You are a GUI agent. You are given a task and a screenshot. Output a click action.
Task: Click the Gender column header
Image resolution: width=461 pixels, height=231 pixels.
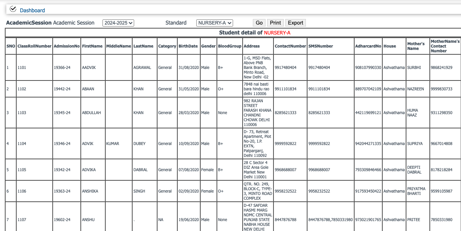click(209, 46)
